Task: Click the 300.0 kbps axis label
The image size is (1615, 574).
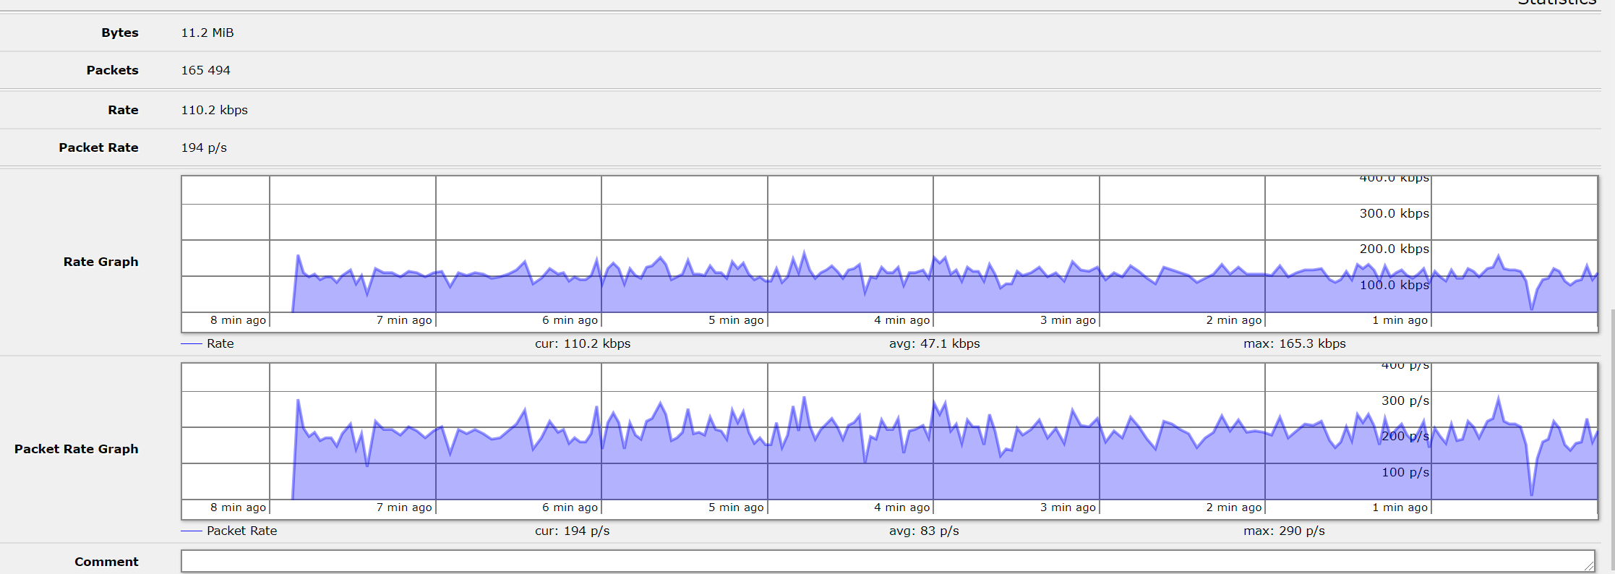Action: point(1394,213)
